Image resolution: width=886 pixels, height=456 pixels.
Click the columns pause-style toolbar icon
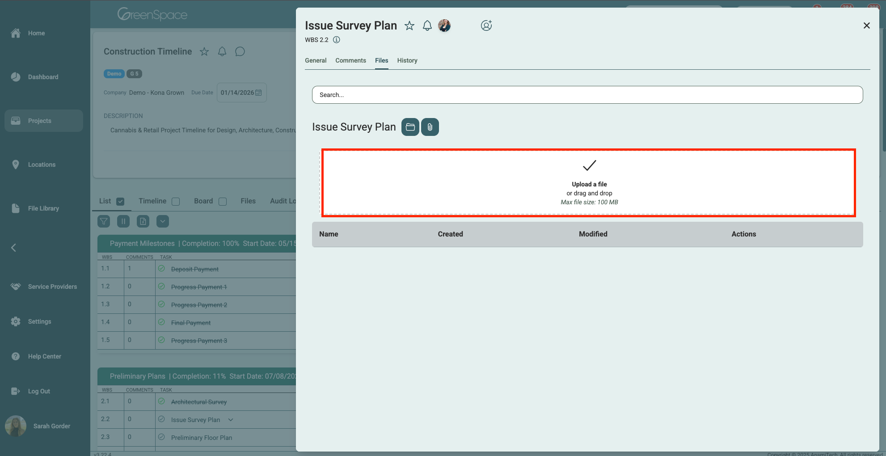123,221
